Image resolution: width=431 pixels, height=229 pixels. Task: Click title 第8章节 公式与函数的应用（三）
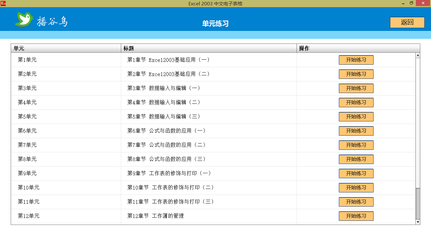[x=167, y=159]
